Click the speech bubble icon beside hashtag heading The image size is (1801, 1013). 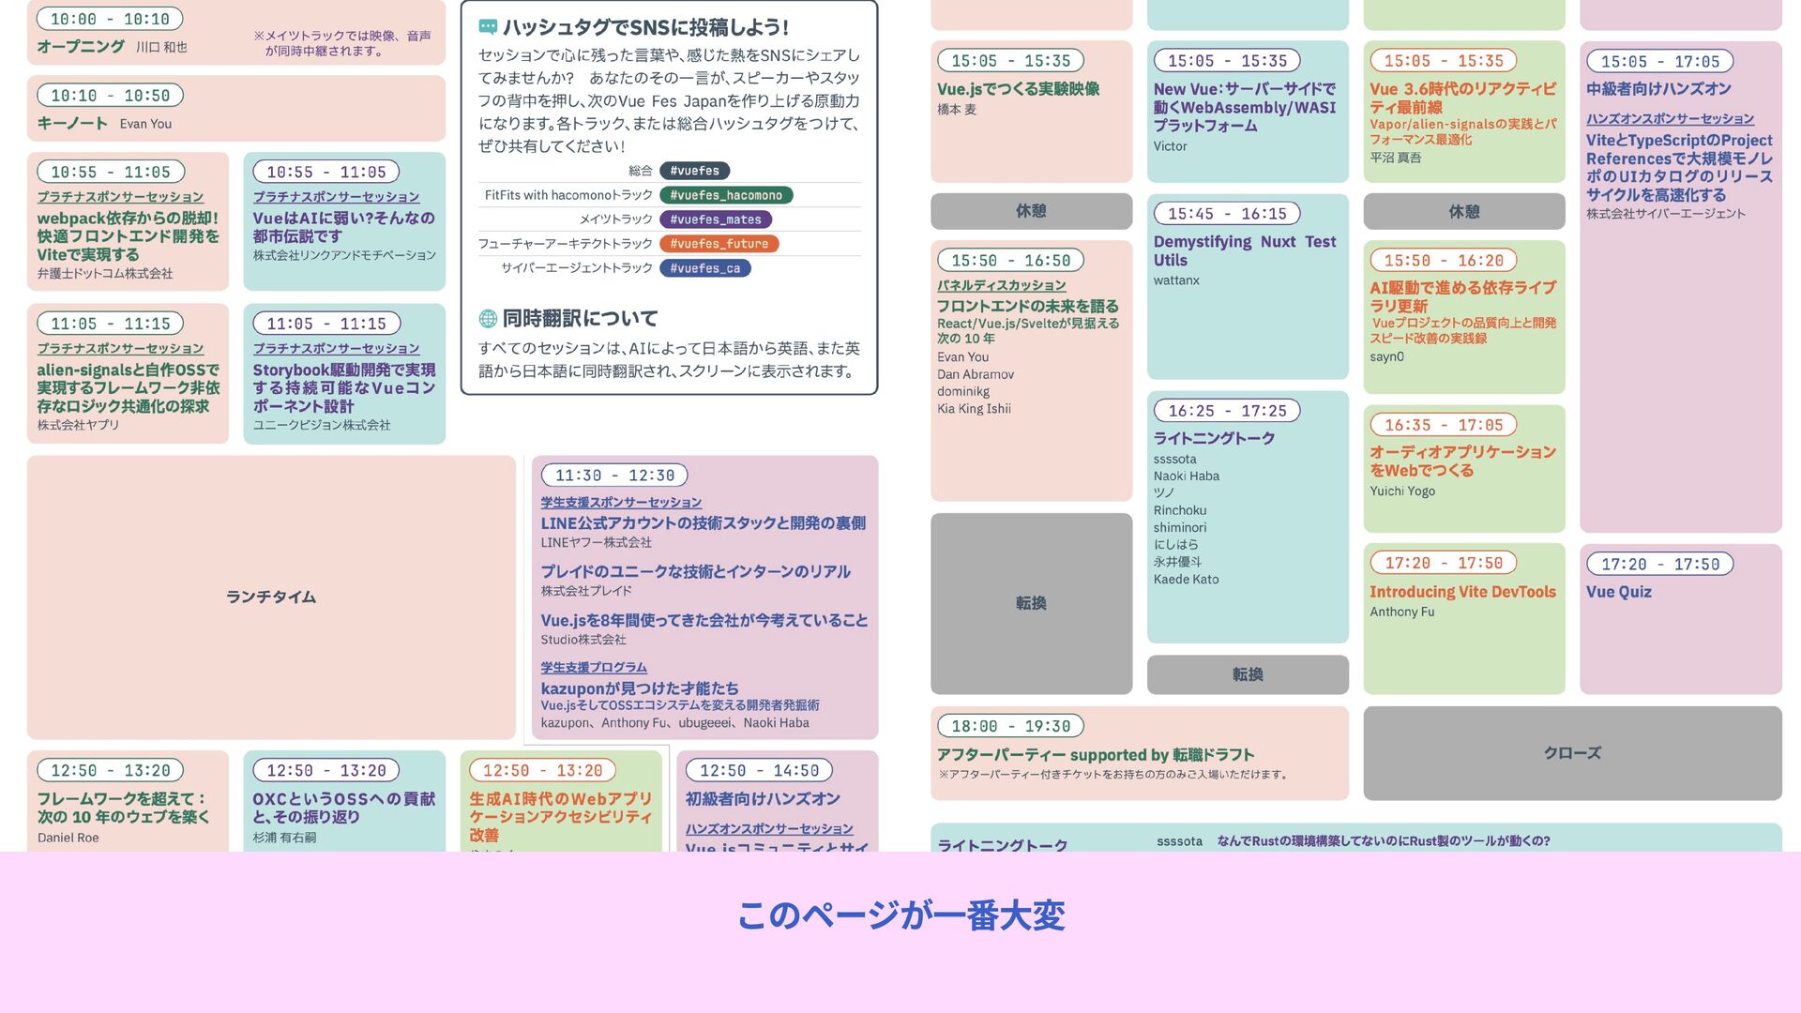tap(488, 27)
